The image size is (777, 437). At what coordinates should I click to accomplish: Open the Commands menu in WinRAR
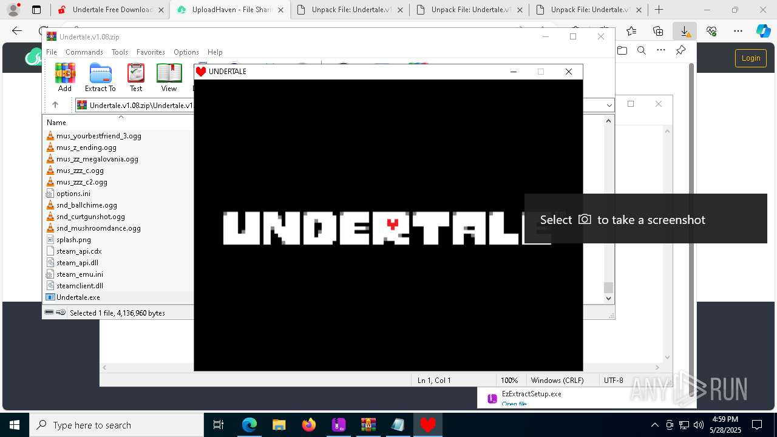[84, 52]
